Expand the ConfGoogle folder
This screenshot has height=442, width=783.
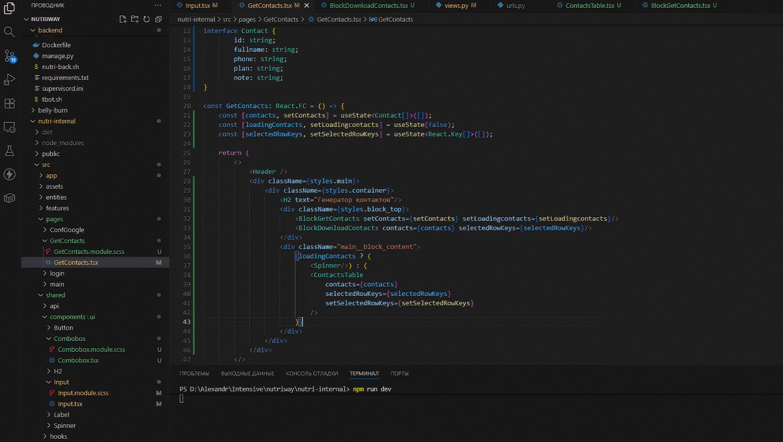[x=67, y=230]
